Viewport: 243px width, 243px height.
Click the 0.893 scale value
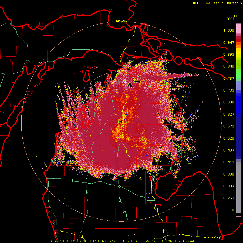229,54
